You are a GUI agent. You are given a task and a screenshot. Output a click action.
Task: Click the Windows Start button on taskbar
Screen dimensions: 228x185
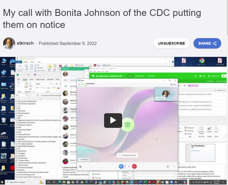click(2, 182)
